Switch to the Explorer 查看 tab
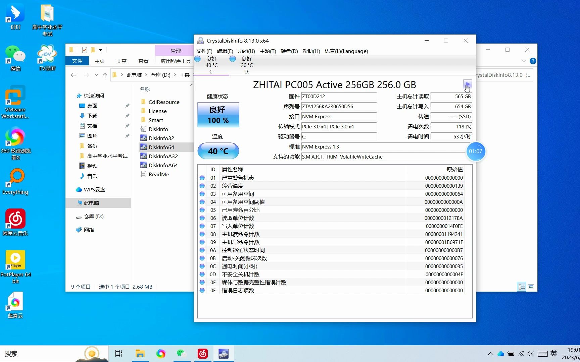 tap(143, 61)
